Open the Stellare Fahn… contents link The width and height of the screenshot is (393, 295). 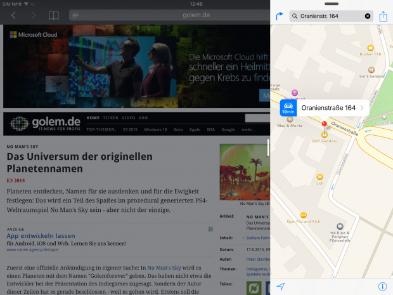click(258, 238)
